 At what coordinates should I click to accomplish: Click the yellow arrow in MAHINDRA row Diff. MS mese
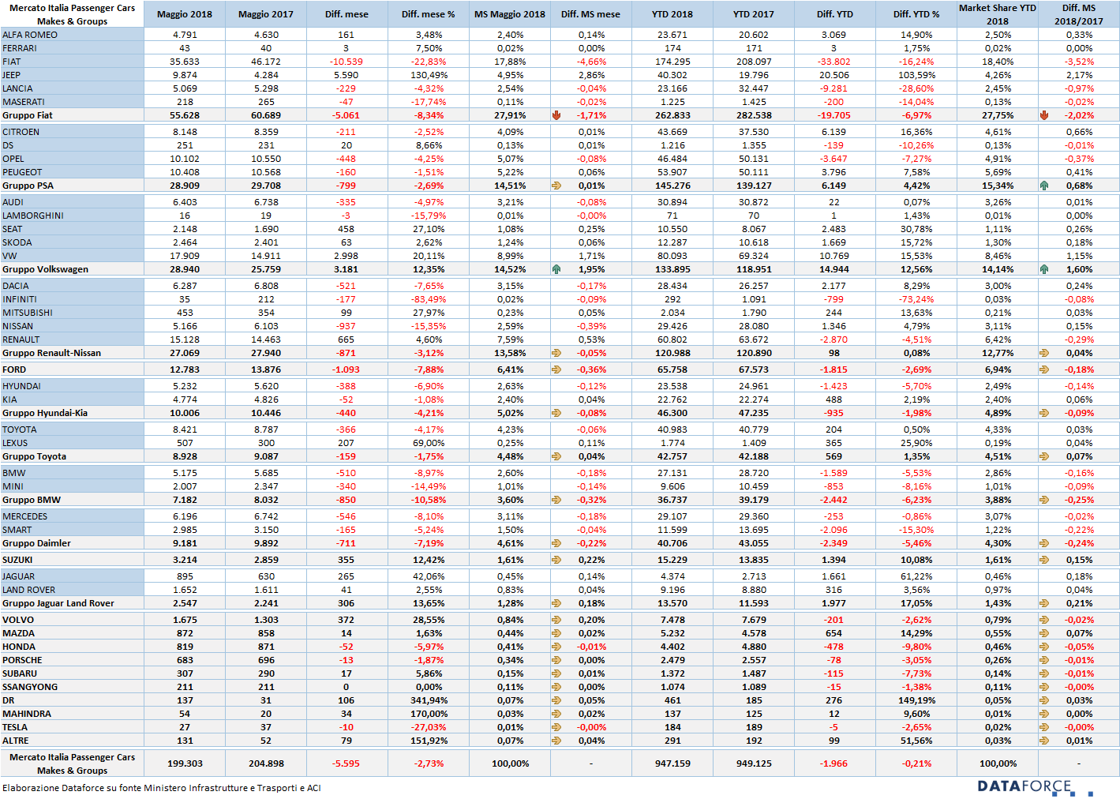[x=556, y=714]
